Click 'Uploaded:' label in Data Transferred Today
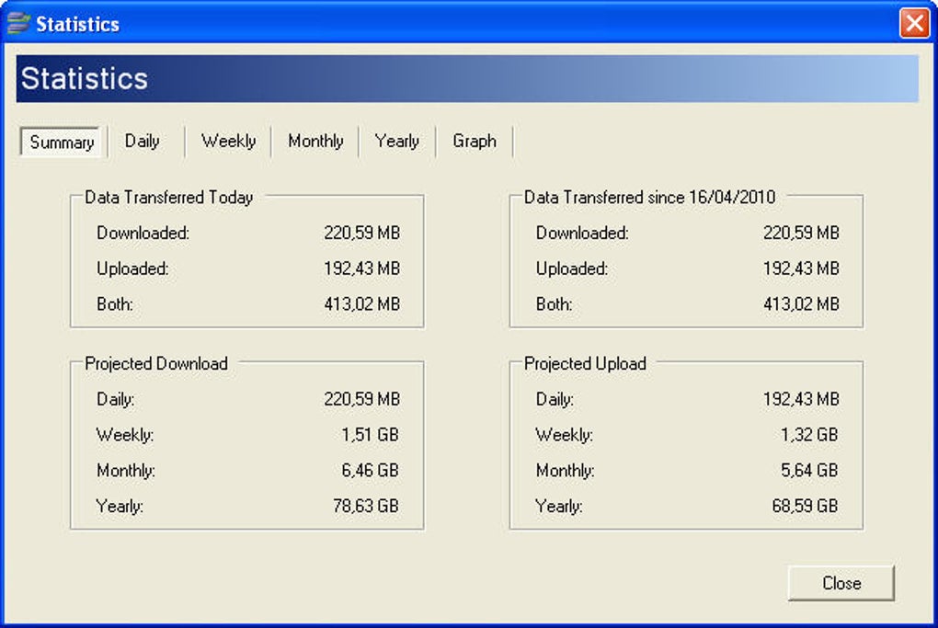Viewport: 938px width, 628px height. coord(132,268)
